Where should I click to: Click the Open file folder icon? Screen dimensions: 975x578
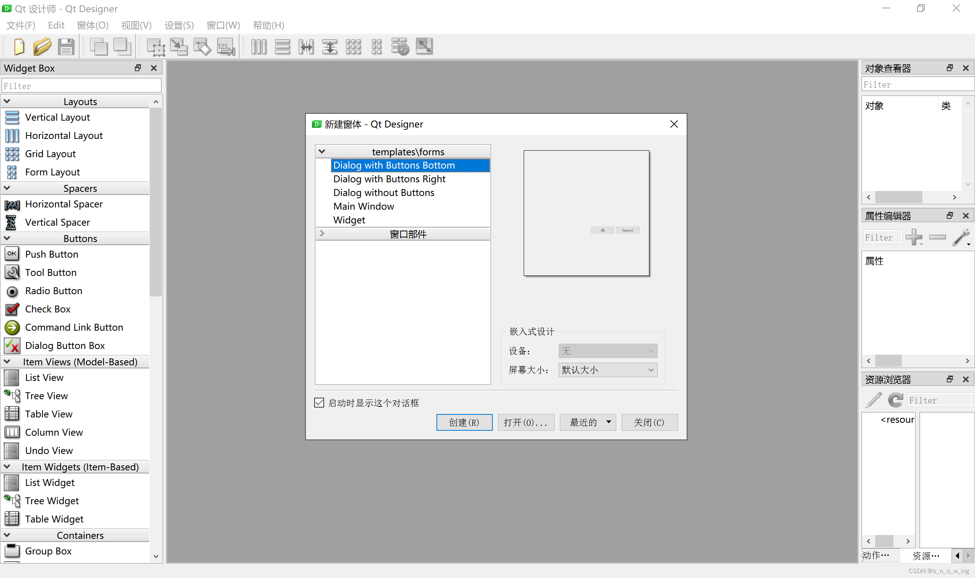click(x=42, y=47)
